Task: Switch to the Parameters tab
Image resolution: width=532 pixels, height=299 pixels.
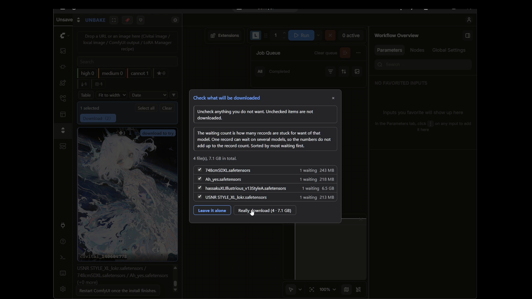Action: coord(390,50)
